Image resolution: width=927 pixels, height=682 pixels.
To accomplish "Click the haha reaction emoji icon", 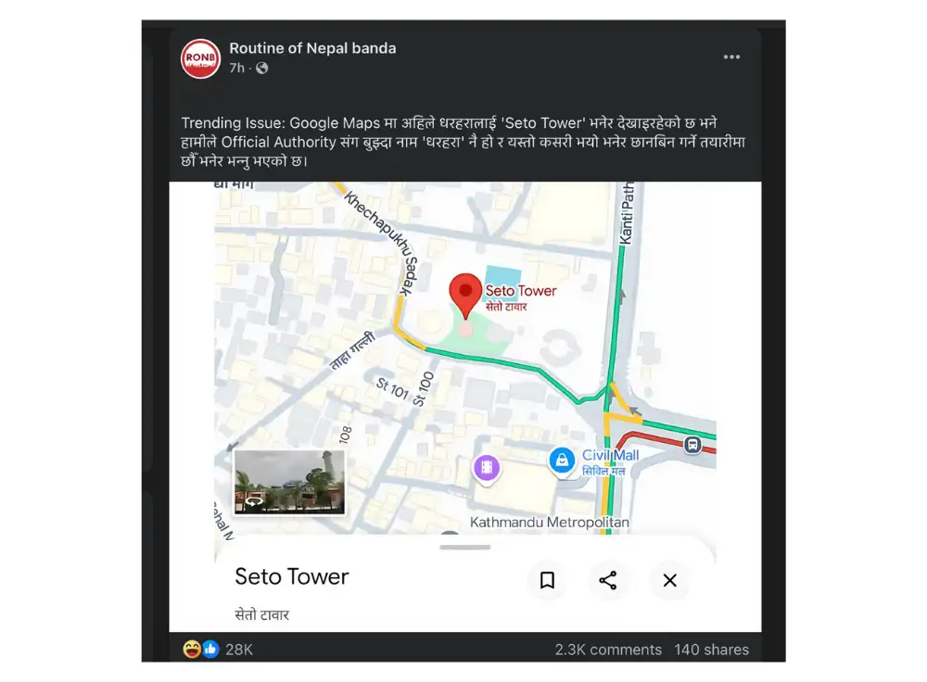I will (191, 650).
